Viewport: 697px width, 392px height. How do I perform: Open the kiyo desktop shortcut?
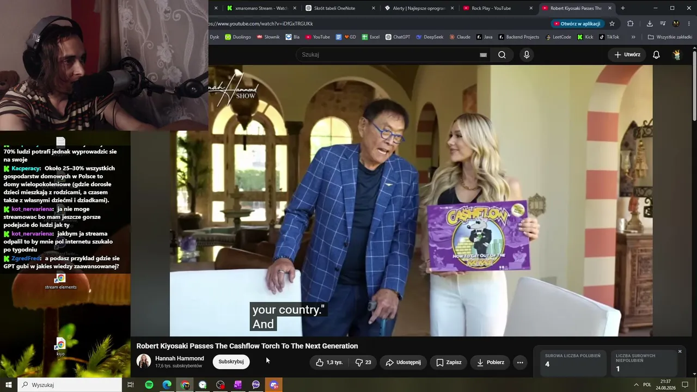[60, 347]
